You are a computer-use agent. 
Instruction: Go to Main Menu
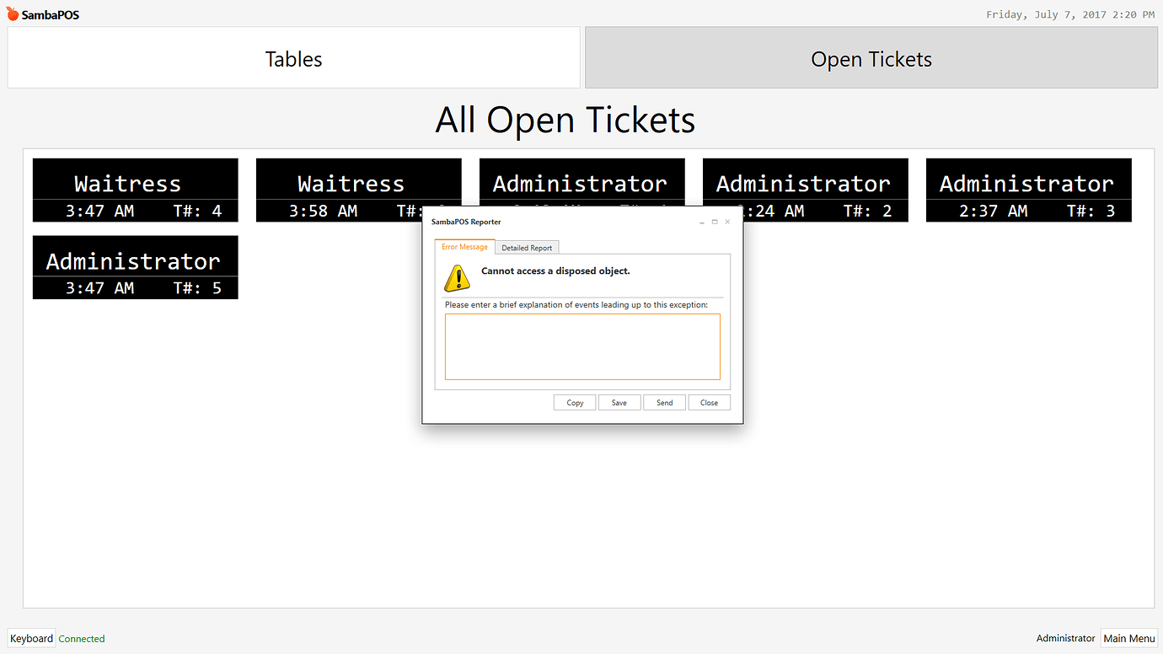pos(1129,638)
